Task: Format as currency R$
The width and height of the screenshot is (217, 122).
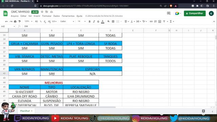Action: 36,21
